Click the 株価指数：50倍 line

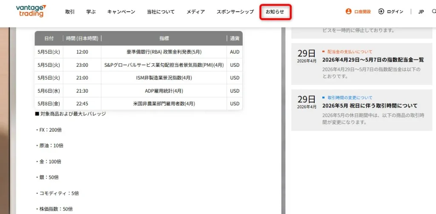point(54,209)
